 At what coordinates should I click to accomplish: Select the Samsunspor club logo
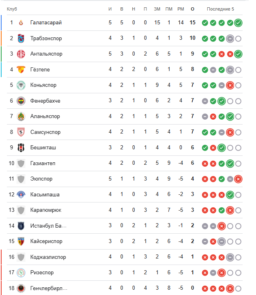[21, 132]
